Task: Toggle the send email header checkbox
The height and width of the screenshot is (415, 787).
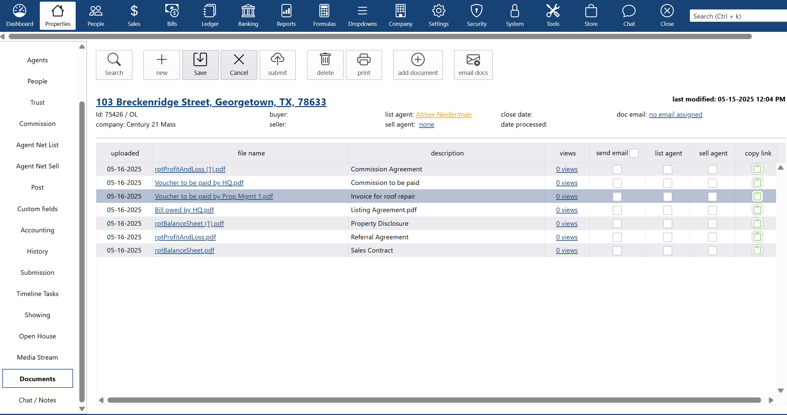Action: (x=634, y=153)
